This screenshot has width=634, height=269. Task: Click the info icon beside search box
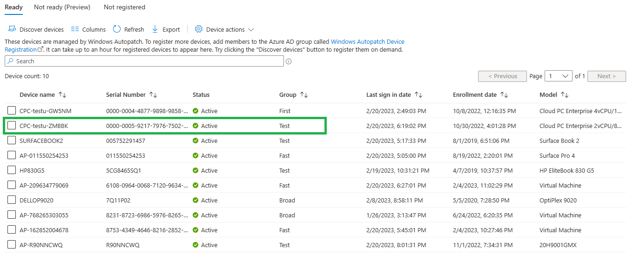point(289,61)
